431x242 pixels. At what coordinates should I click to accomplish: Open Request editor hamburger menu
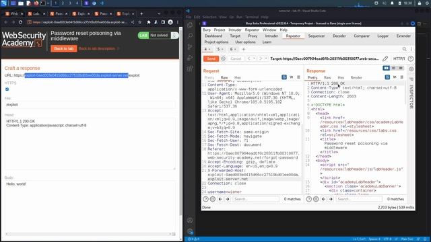click(298, 77)
